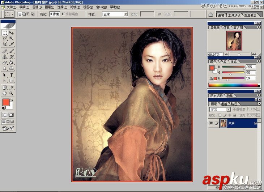Click the Navigator zoom out button
The width and height of the screenshot is (264, 192).
tap(226, 54)
